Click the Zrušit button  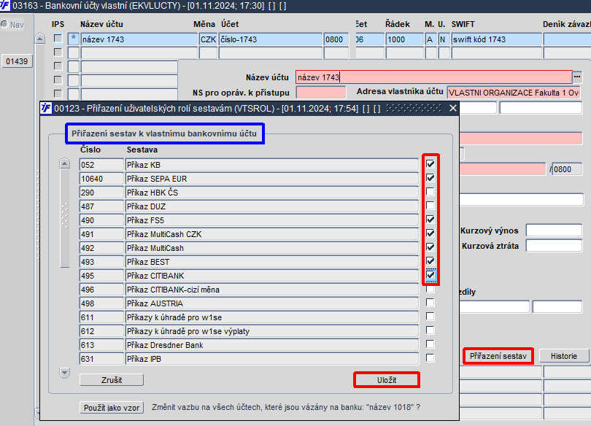point(112,380)
